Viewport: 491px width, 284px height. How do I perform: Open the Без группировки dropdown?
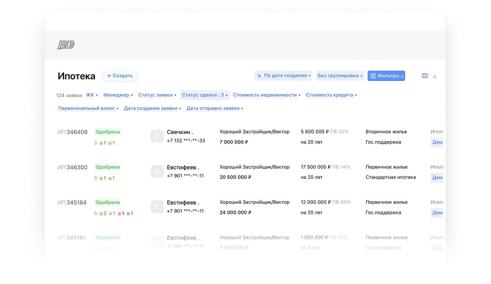click(340, 76)
